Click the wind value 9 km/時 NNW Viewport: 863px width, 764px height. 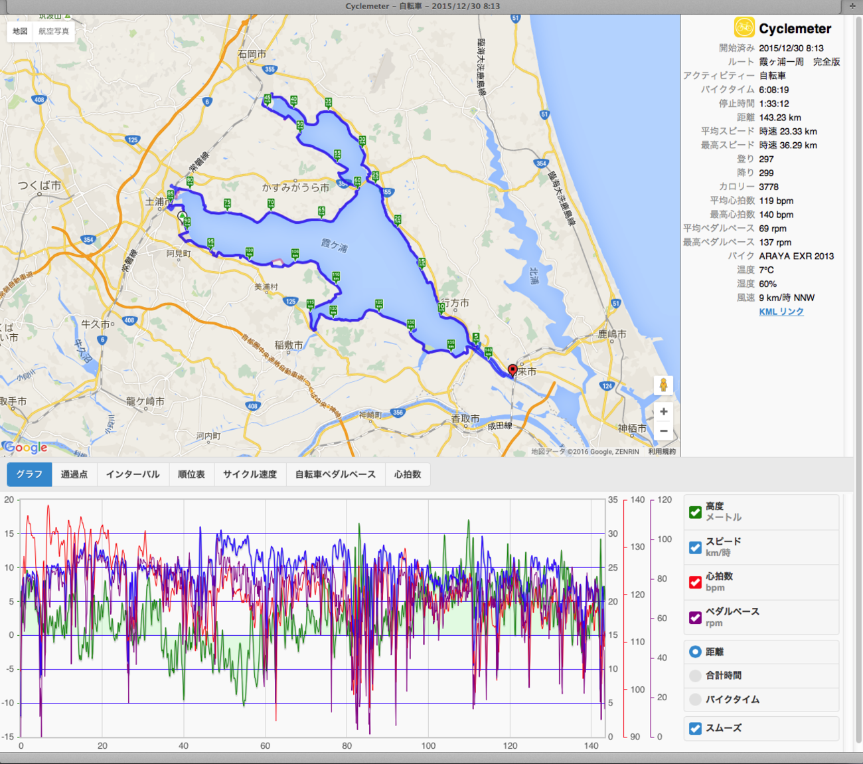pyautogui.click(x=787, y=298)
